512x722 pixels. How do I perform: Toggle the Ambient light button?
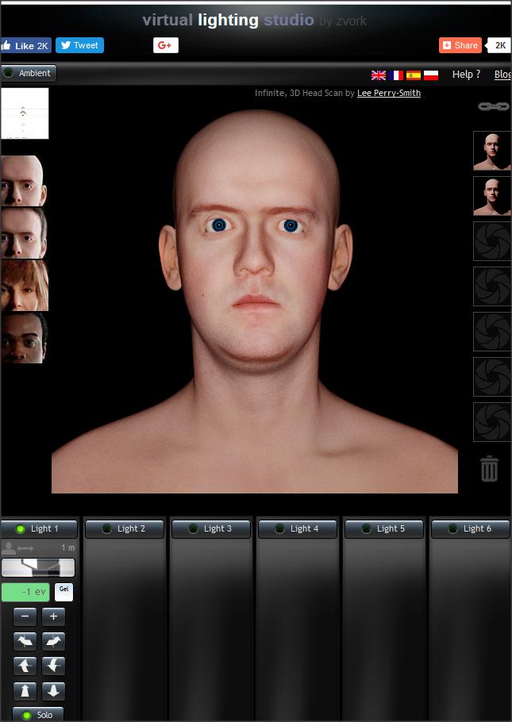pos(29,73)
